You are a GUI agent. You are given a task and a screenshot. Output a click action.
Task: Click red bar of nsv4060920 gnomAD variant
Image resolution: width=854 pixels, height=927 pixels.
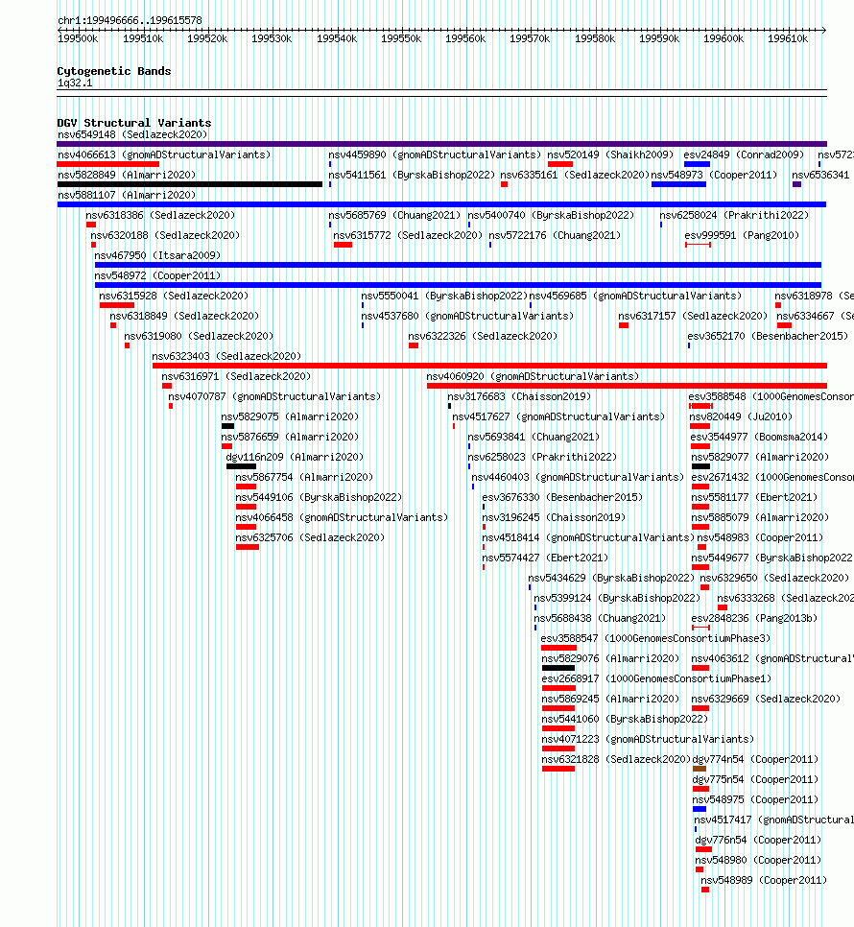coord(627,386)
